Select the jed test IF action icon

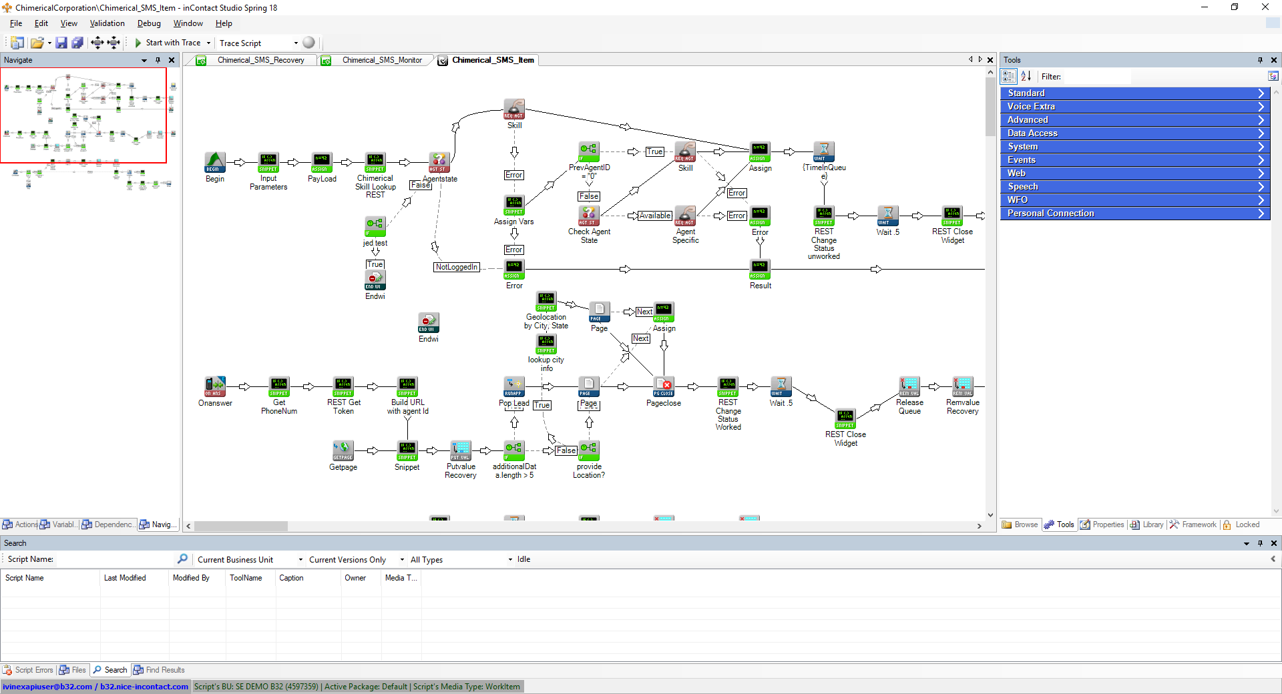coord(375,226)
